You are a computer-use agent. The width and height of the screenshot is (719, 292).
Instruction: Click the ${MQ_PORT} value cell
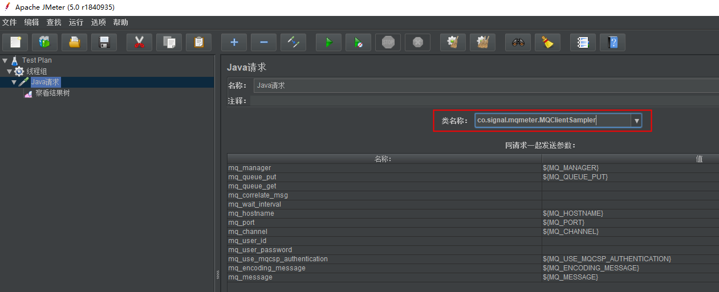630,223
